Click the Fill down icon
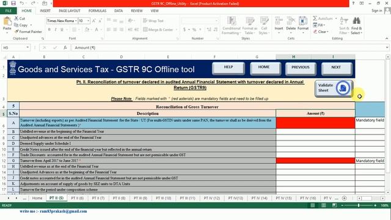 point(315,25)
